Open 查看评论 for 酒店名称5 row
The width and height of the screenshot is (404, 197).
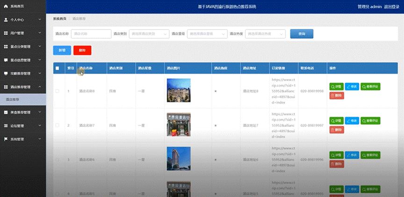[370, 189]
